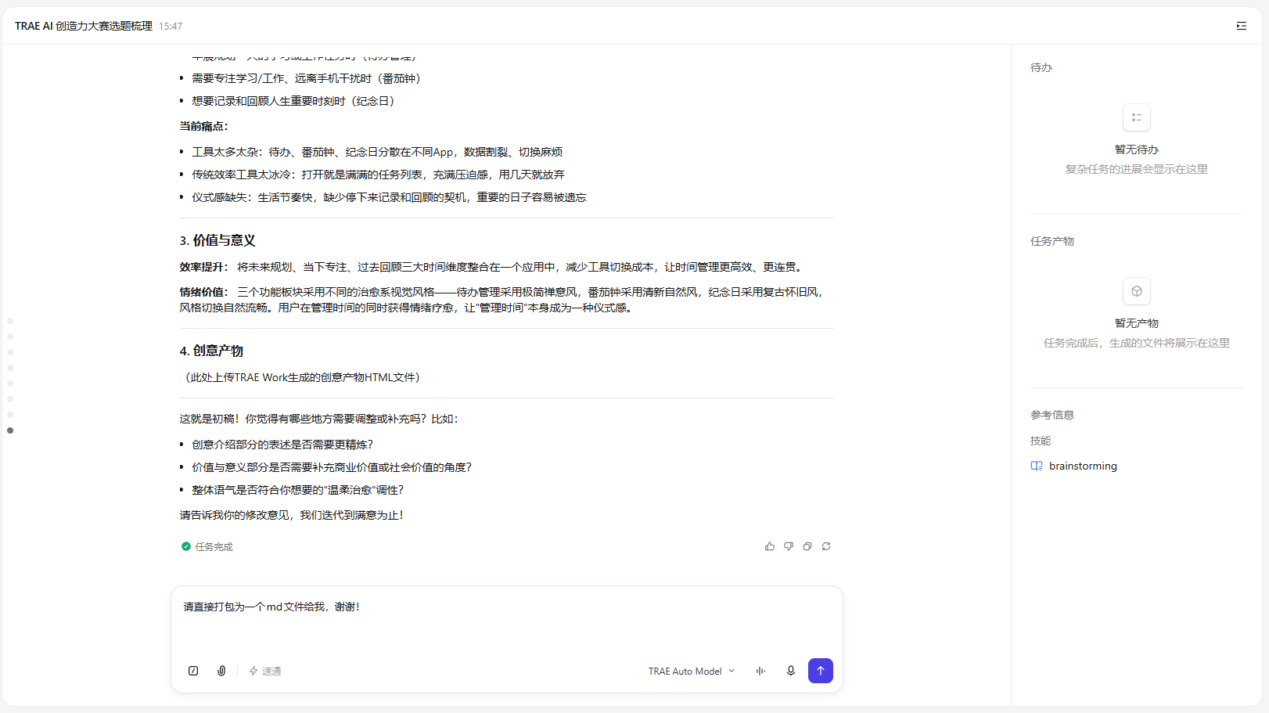Viewport: 1269px width, 713px height.
Task: Click the microphone icon
Action: 791,671
